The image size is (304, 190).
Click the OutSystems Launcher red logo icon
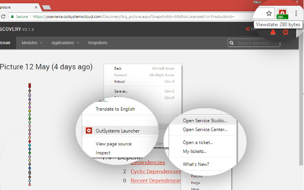tap(89, 131)
